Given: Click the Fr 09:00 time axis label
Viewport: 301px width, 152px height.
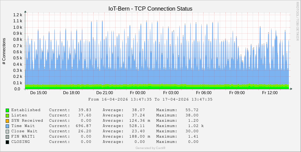Looking at the screenshot, I should coord(237,93).
